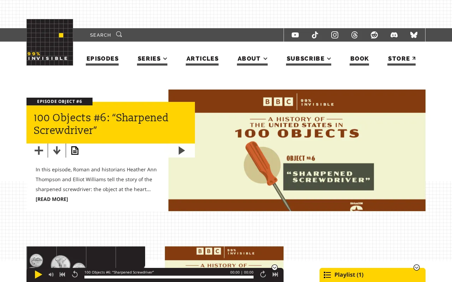Mute the player volume speaker icon

(x=51, y=275)
